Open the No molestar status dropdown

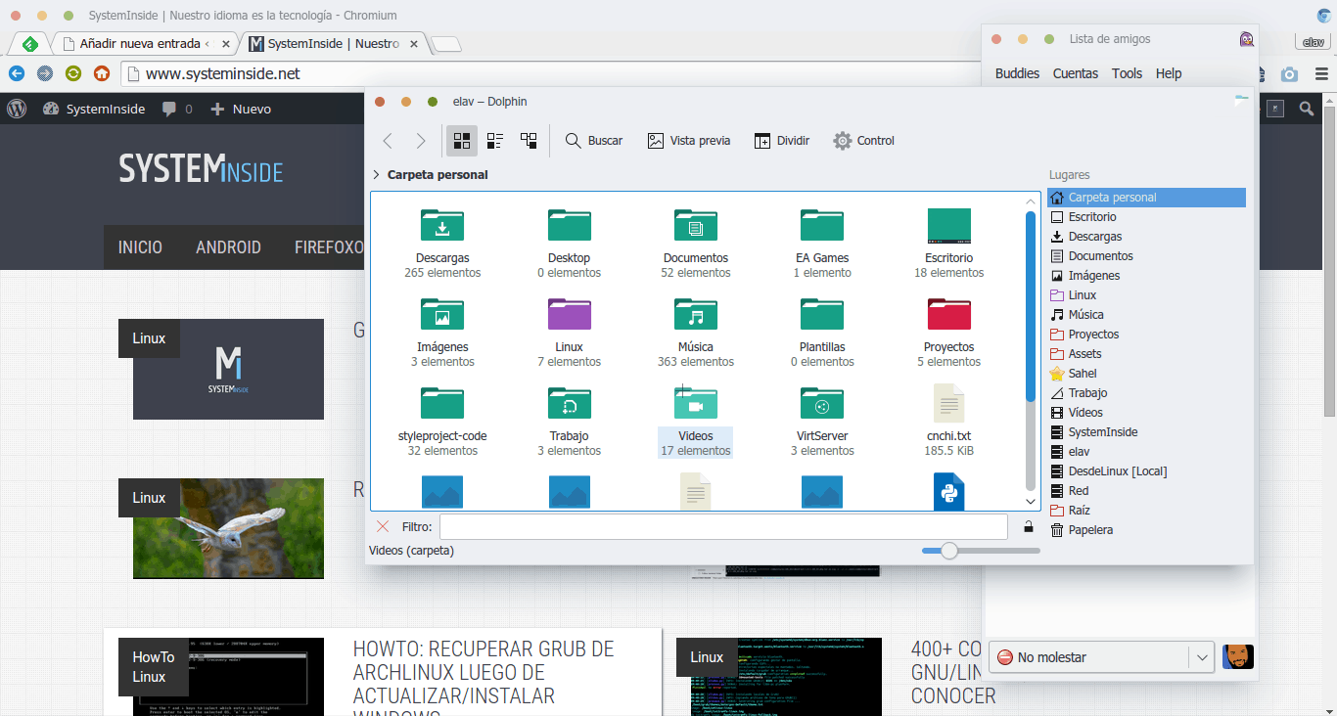[x=1202, y=657]
